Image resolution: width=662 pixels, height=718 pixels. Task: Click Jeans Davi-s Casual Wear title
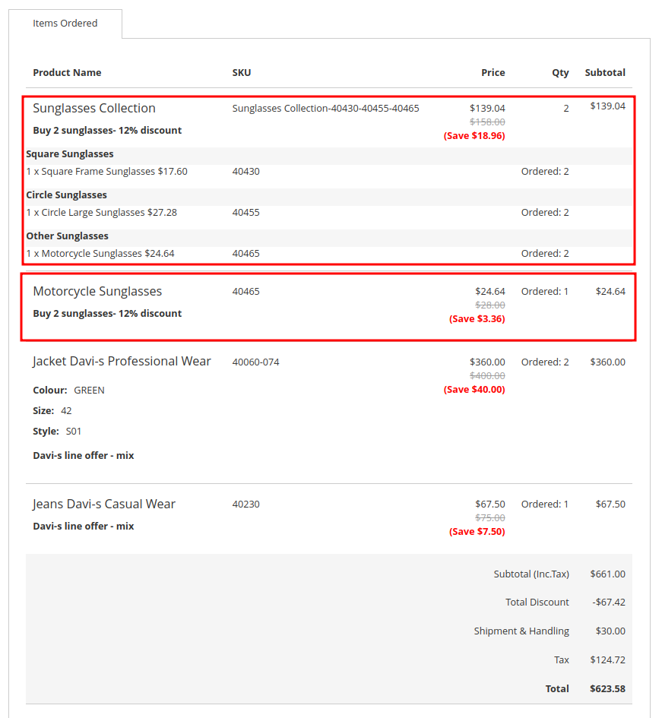pyautogui.click(x=104, y=504)
